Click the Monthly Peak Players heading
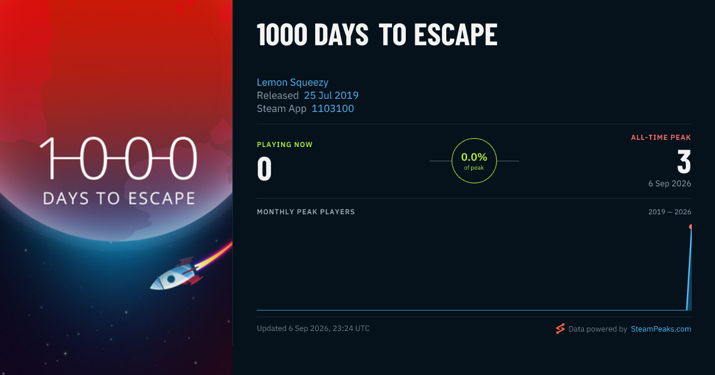This screenshot has height=375, width=715. (306, 212)
